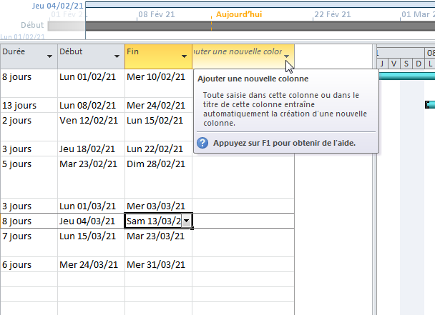Viewport: 435px width, 315px height.
Task: Click the Sam 13/03 finish date input
Action: [x=152, y=221]
